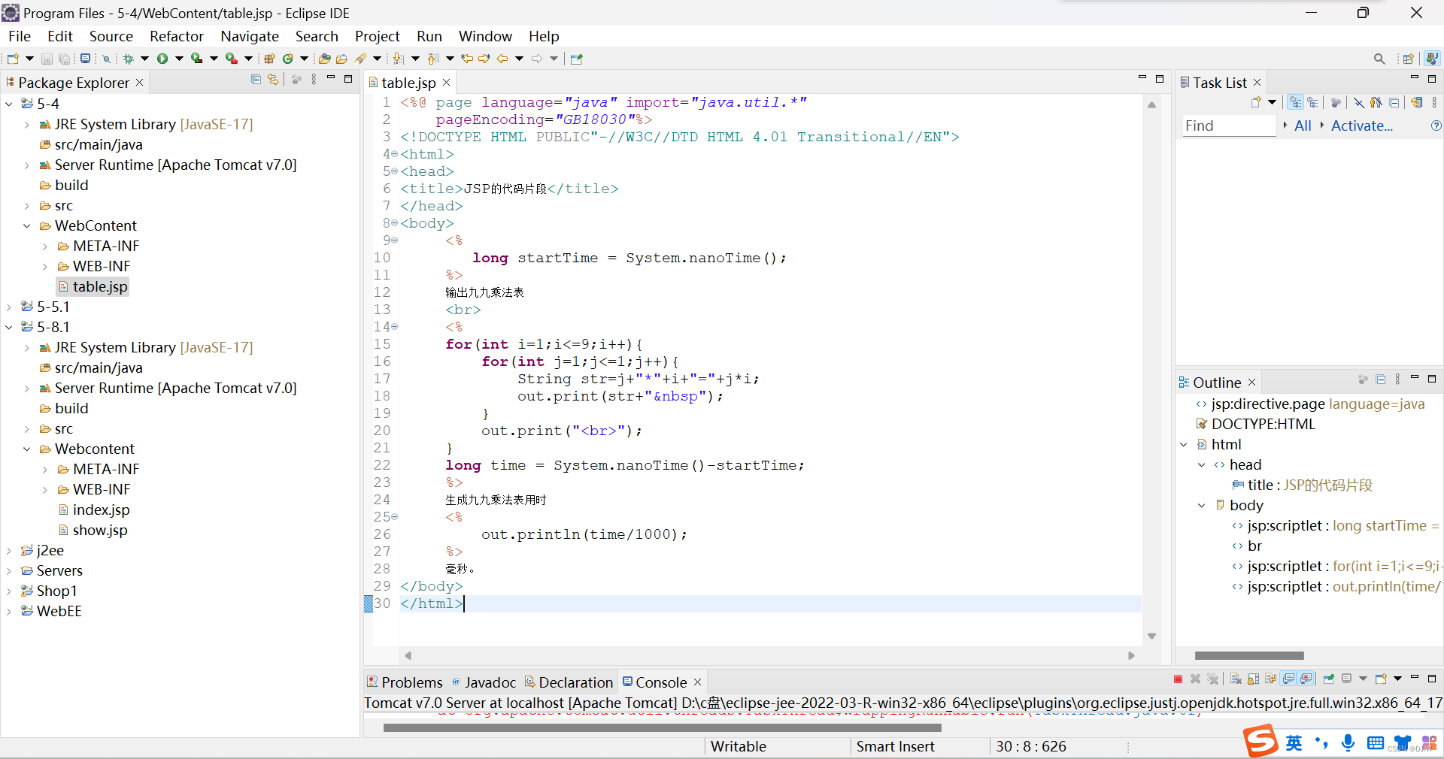Click the New Task icon in Task List
The image size is (1444, 759).
click(x=1256, y=102)
